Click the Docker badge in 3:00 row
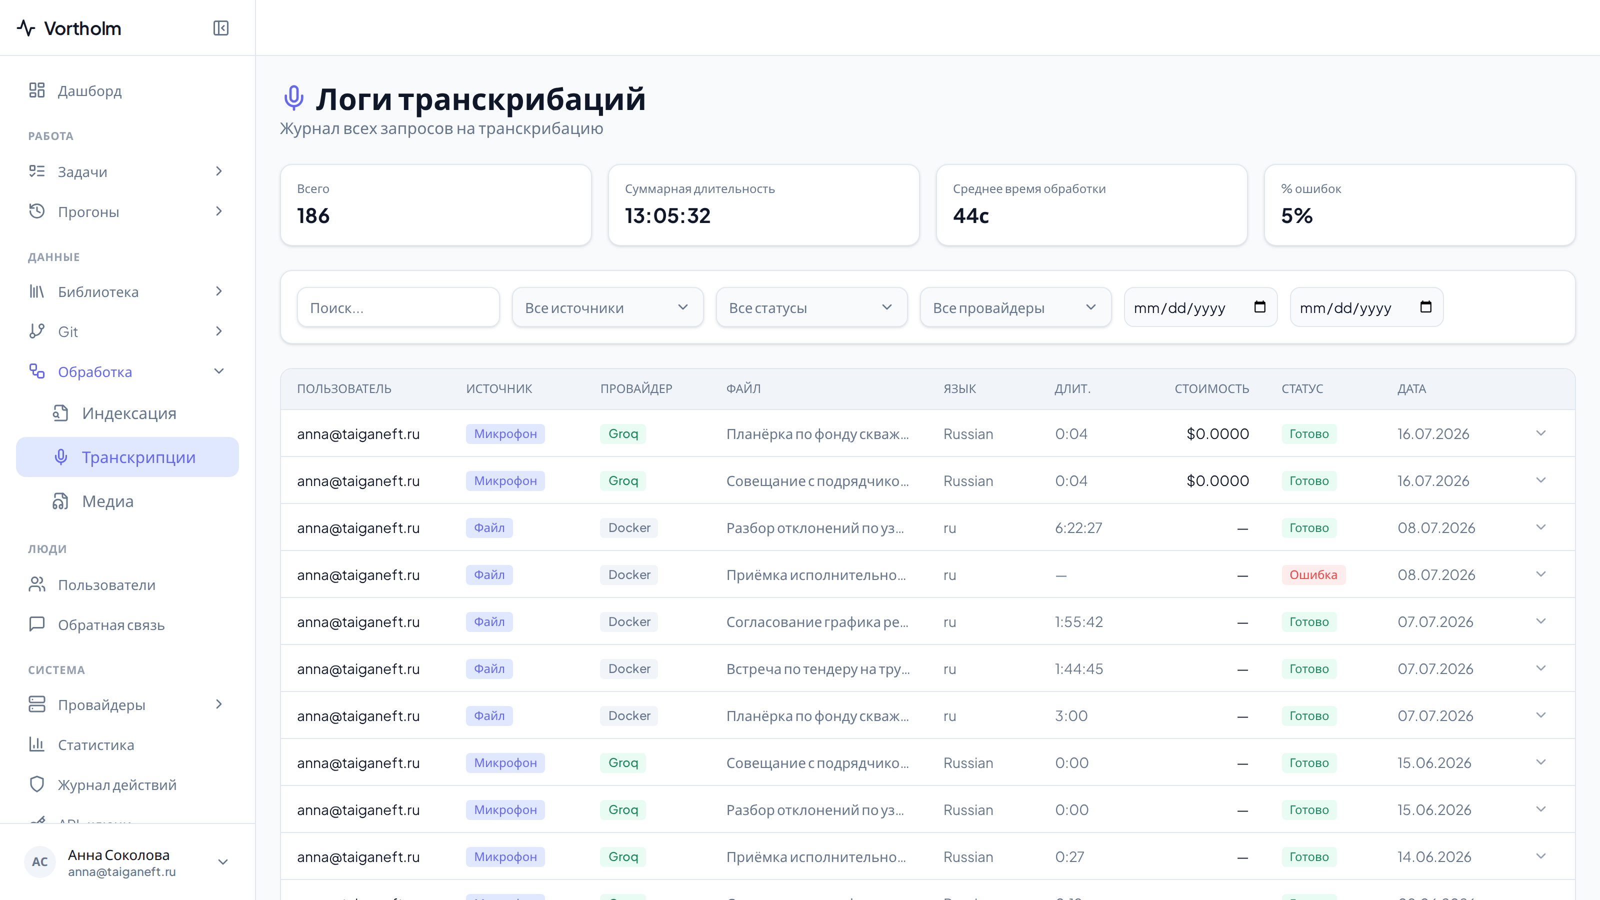The image size is (1600, 900). pos(628,715)
